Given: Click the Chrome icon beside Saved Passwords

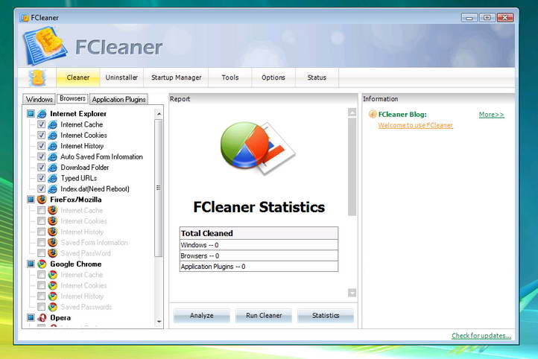Looking at the screenshot, I should (x=52, y=307).
